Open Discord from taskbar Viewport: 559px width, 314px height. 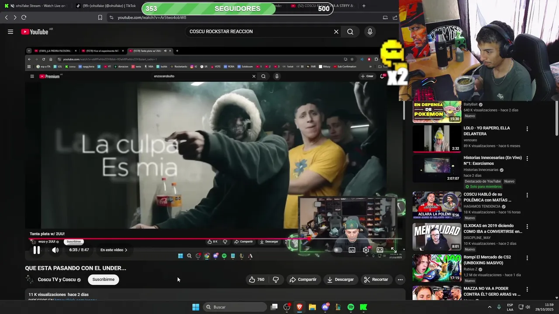point(325,307)
